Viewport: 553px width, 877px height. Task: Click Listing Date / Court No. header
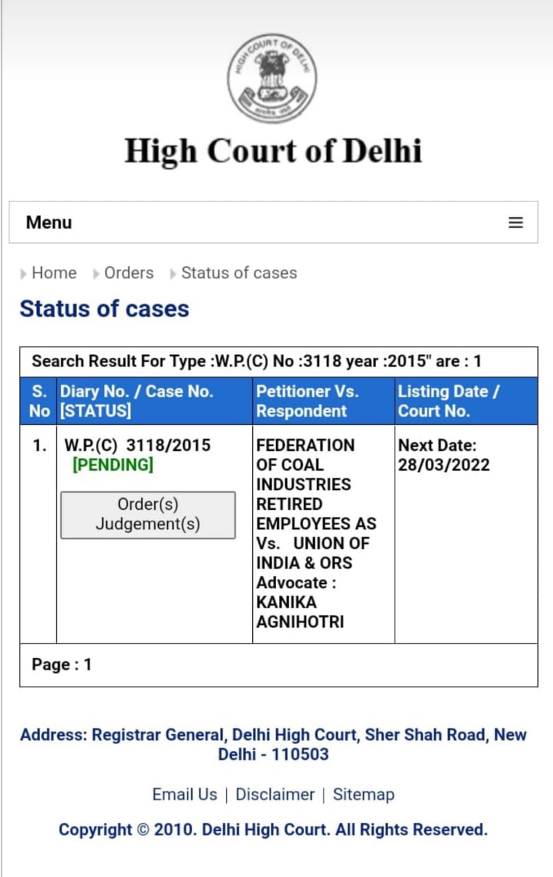tap(466, 401)
